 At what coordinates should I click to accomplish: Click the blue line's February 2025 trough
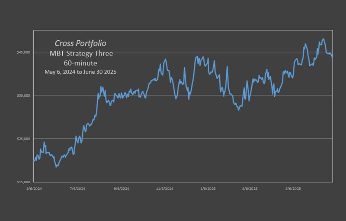point(239,110)
